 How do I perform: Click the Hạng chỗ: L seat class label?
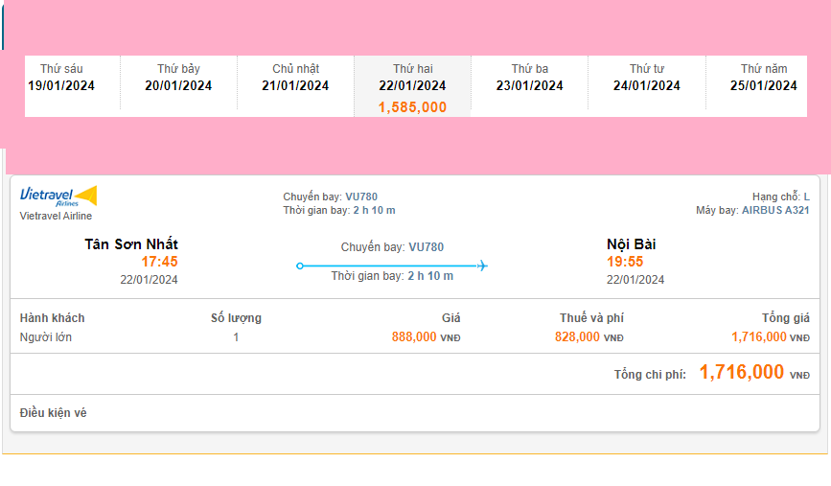coord(780,197)
